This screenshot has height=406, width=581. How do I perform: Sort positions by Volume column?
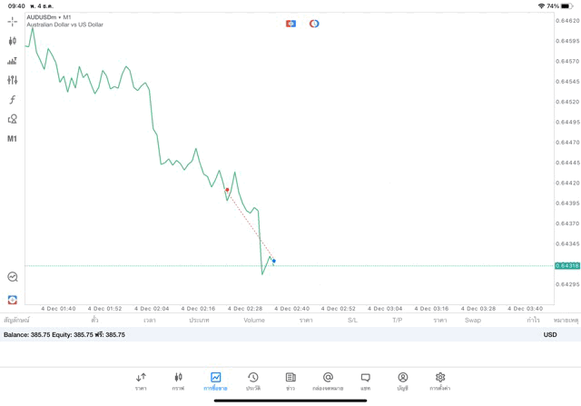pyautogui.click(x=254, y=321)
